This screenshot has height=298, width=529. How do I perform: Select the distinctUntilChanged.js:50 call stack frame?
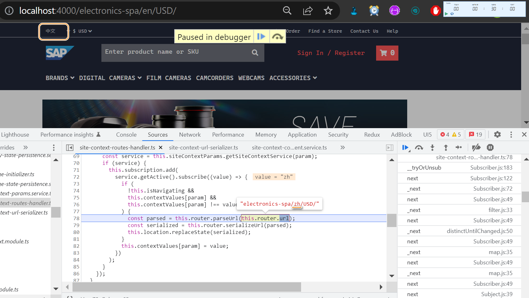(x=460, y=231)
